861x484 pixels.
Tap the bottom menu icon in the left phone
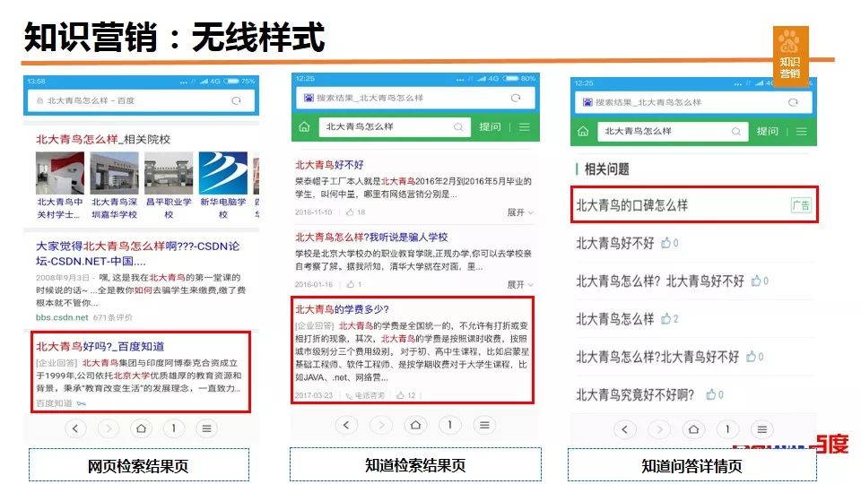tap(206, 428)
